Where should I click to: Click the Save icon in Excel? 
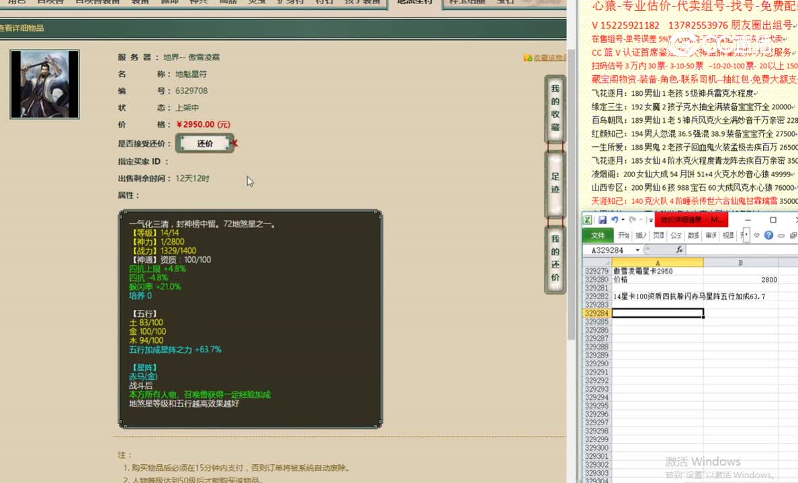(603, 220)
